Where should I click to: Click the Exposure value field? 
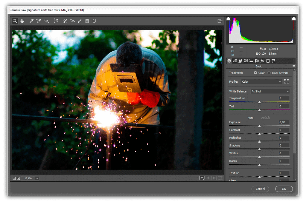pos(284,122)
